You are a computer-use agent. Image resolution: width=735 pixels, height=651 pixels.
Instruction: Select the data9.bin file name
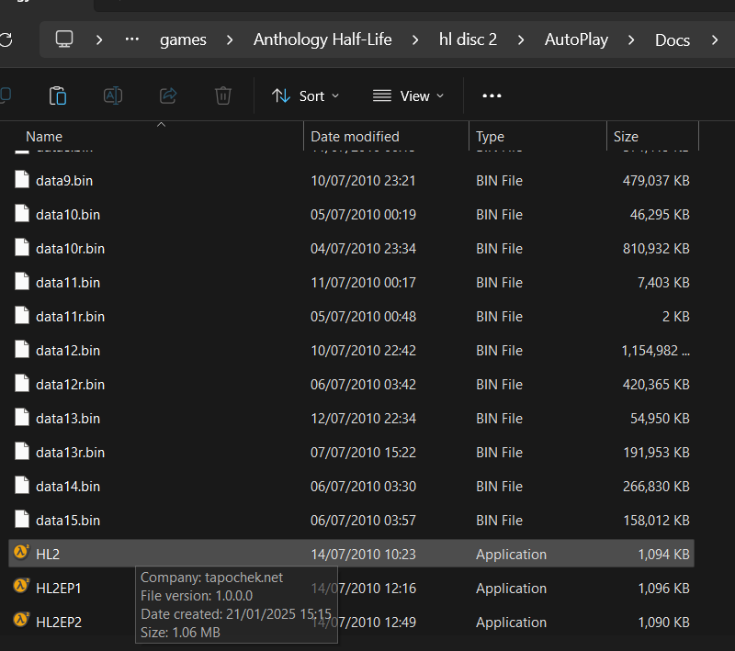(x=64, y=181)
